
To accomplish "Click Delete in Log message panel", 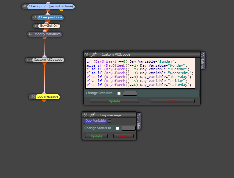I will click(123, 136).
